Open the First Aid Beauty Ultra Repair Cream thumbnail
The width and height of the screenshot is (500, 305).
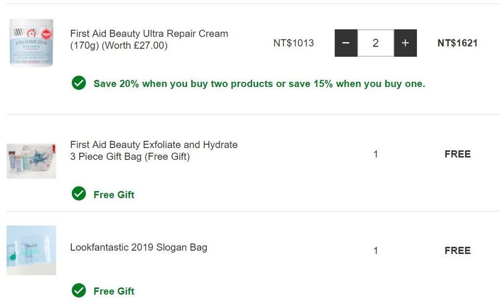(x=31, y=43)
